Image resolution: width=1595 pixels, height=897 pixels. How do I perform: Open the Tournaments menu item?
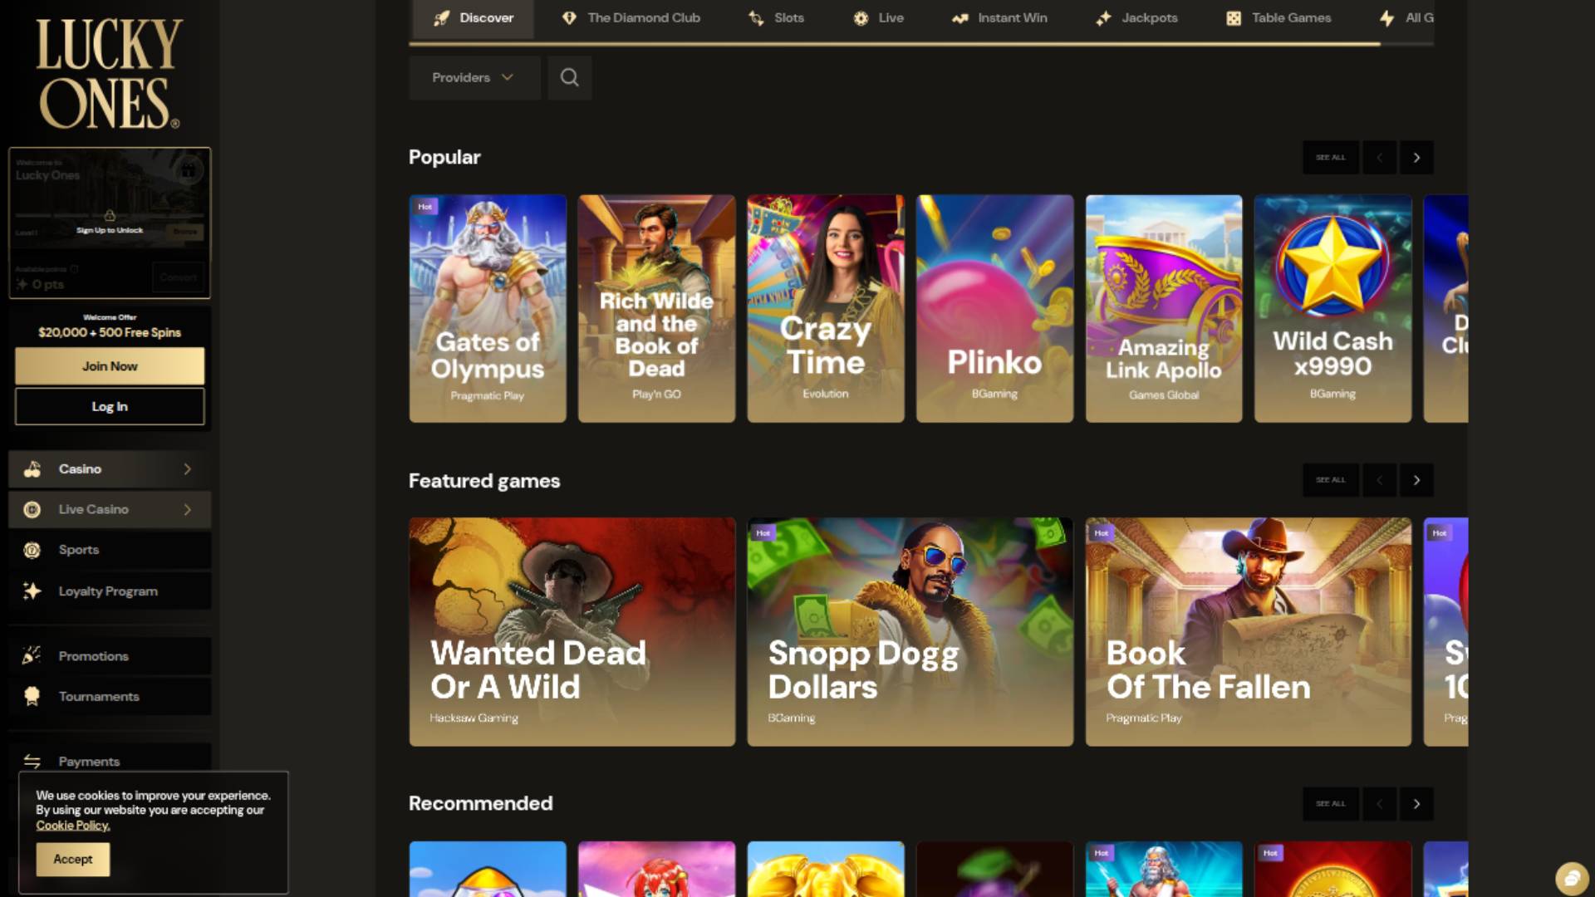110,696
